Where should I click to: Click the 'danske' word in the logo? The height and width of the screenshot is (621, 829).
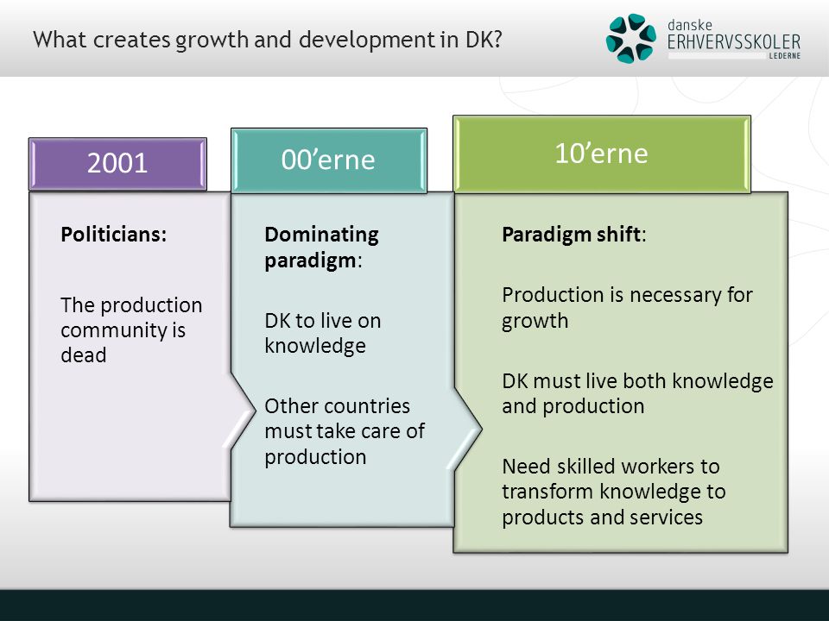(x=690, y=25)
